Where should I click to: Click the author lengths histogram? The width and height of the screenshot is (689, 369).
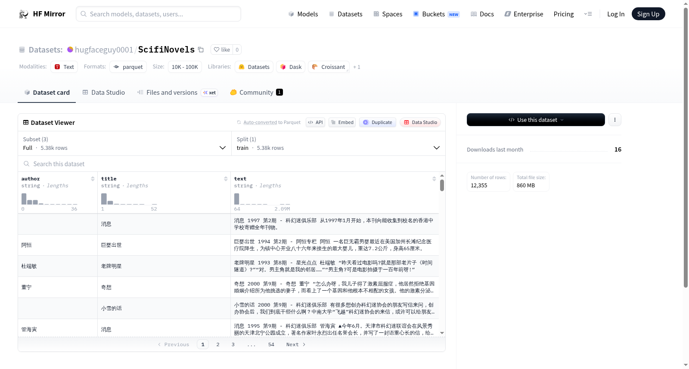(x=50, y=199)
